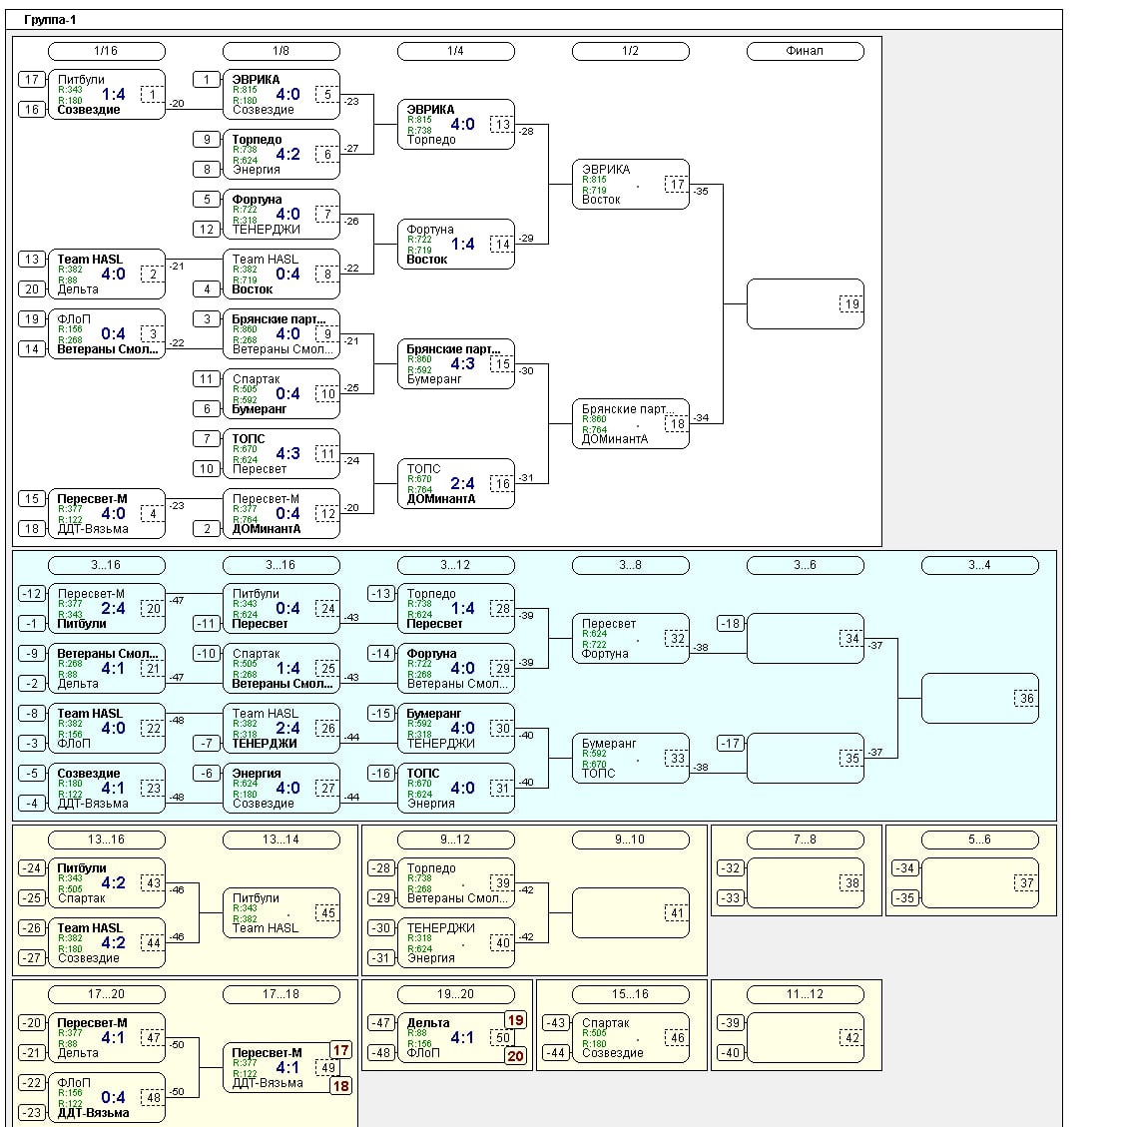Click the 4:3 score of ТОПС vs Пересвет

287,454
